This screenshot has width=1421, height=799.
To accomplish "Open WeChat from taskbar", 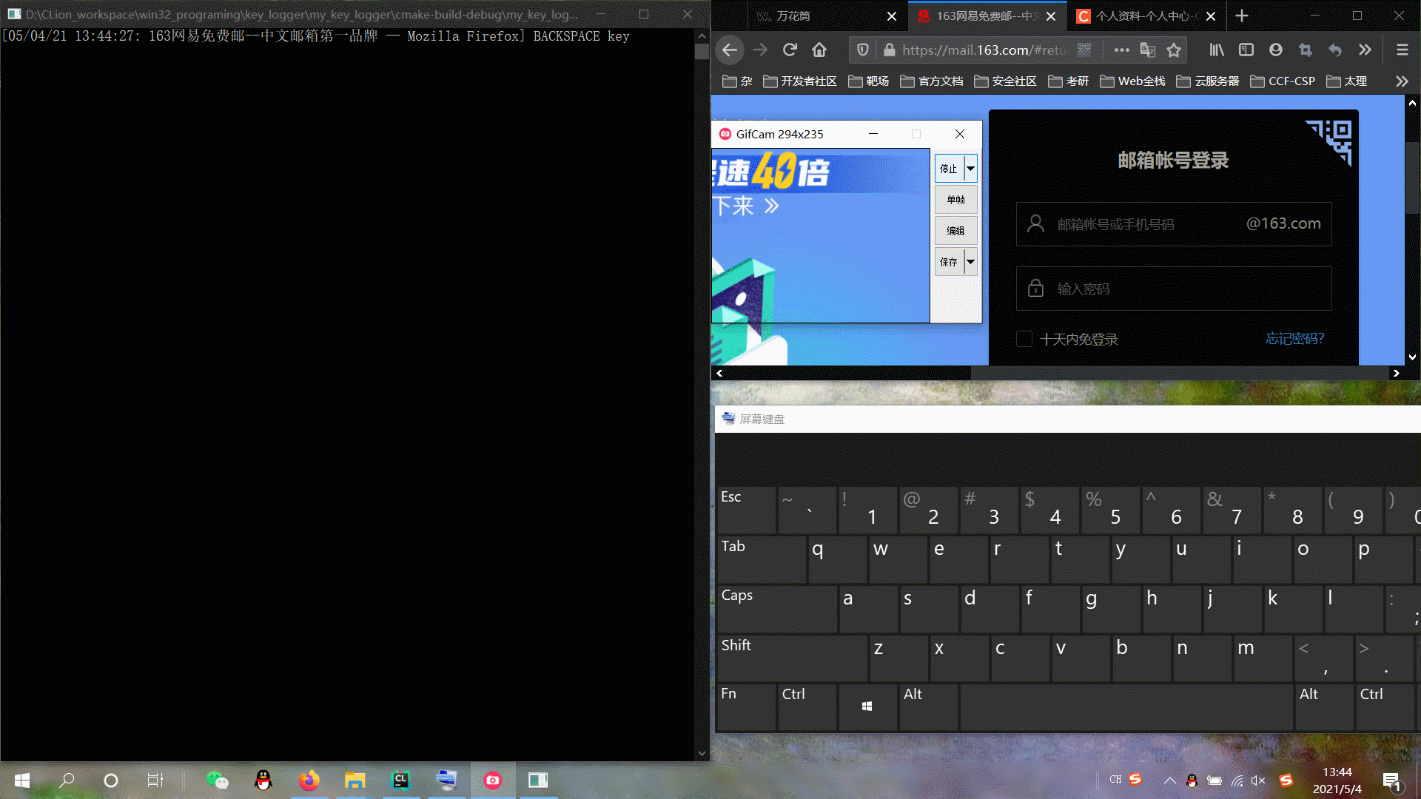I will (x=218, y=780).
